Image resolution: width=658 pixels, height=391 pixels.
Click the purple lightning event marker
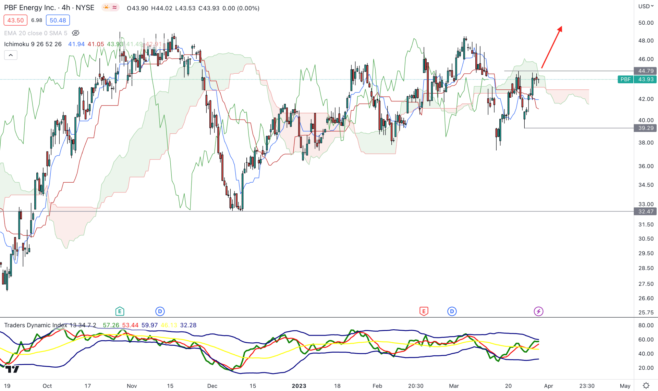[538, 311]
